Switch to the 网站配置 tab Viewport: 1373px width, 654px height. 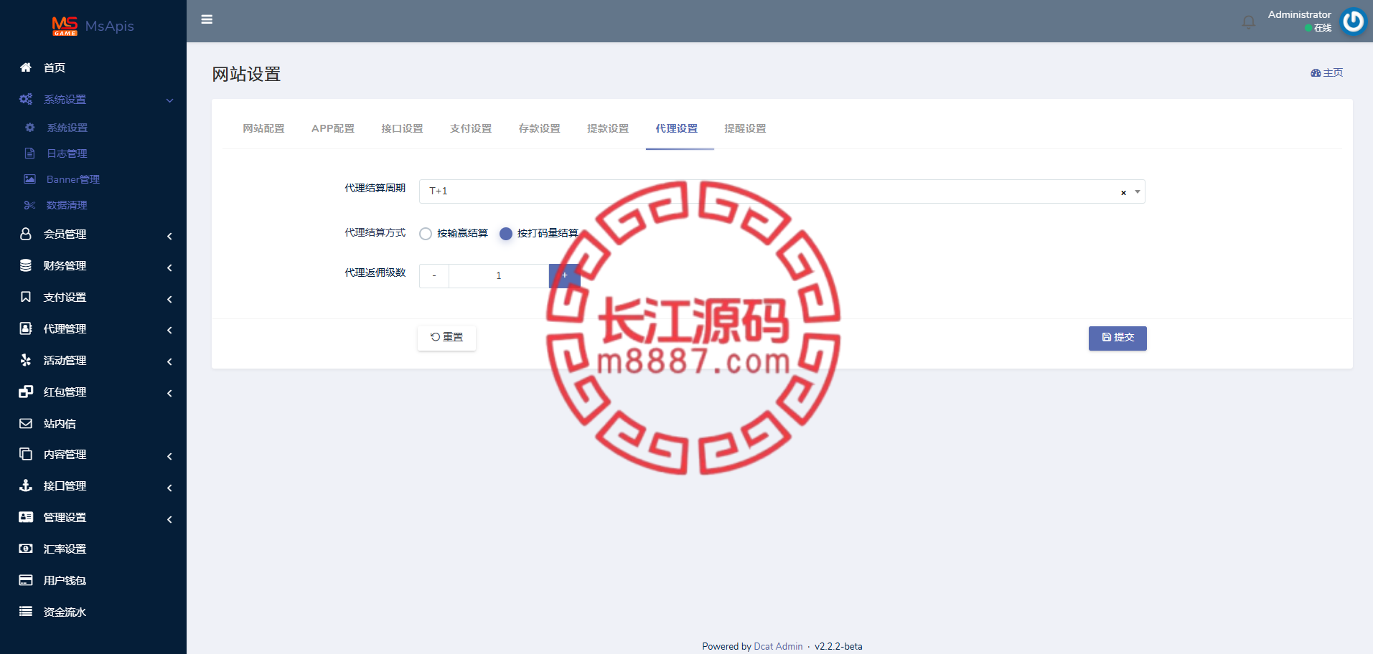coord(263,128)
